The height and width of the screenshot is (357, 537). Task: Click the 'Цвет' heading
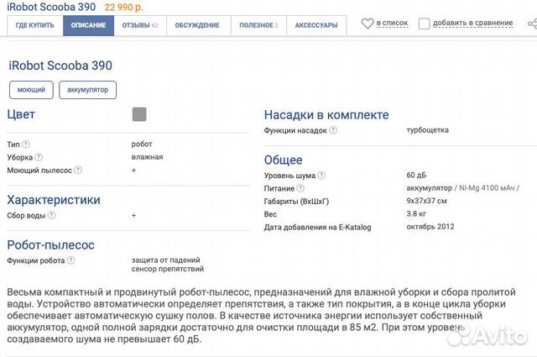pyautogui.click(x=21, y=114)
